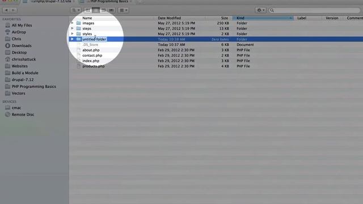This screenshot has height=204, width=363.
Task: Expand the untitled folder disclosure triangle
Action: (x=72, y=39)
